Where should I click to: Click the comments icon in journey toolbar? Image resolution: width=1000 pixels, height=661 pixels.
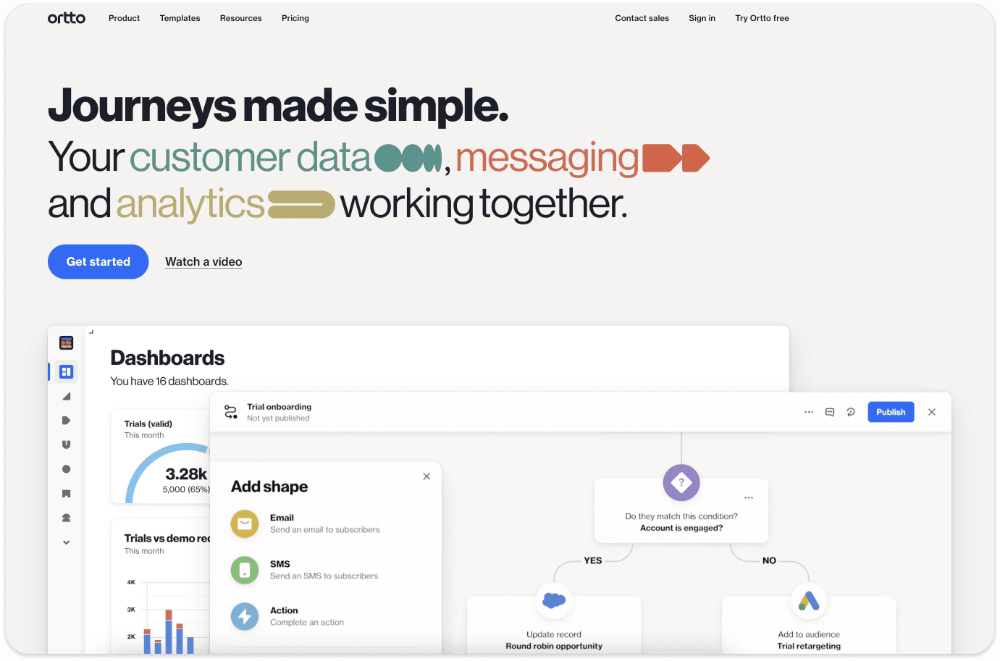pos(830,412)
